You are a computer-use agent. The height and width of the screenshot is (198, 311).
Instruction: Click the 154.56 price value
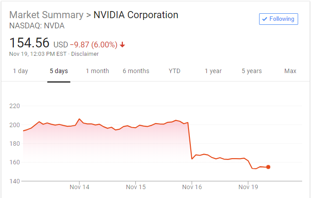pos(29,44)
